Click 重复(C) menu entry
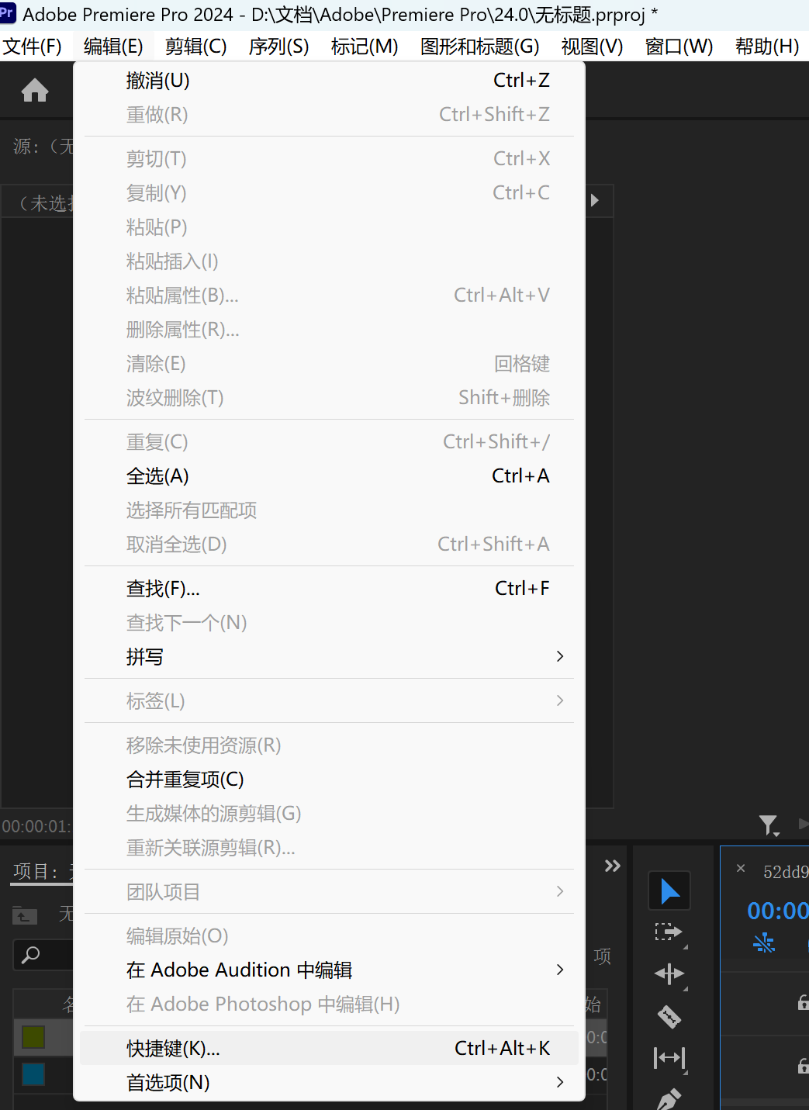809x1110 pixels. click(x=329, y=442)
